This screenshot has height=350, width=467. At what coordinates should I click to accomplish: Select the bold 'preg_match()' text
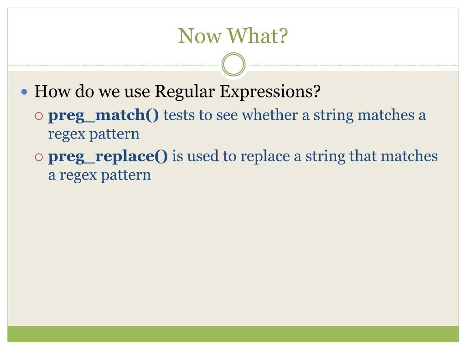(x=104, y=115)
